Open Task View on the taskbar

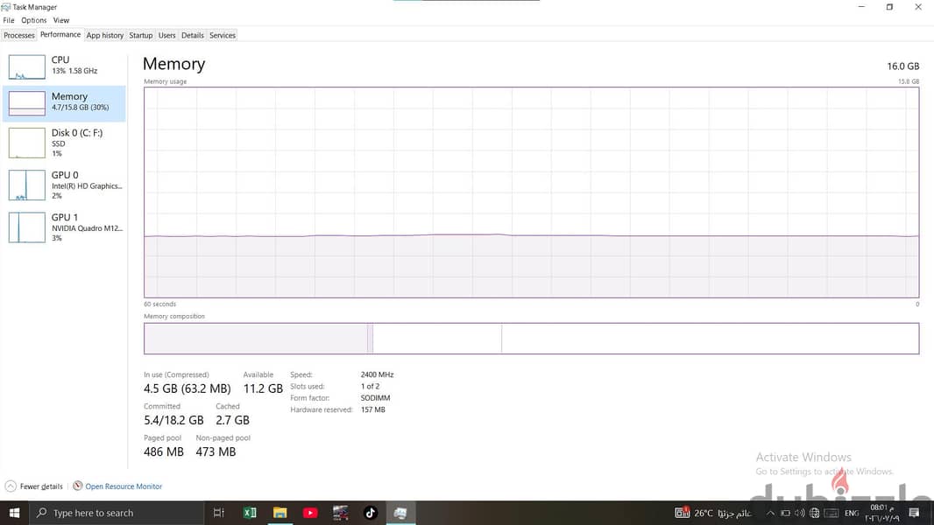[x=219, y=513]
